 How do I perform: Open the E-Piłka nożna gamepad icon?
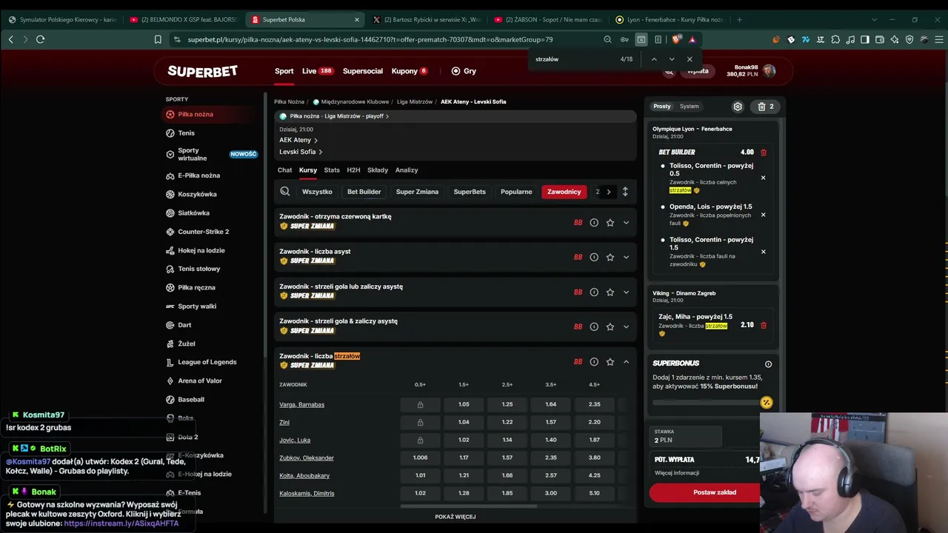point(170,175)
